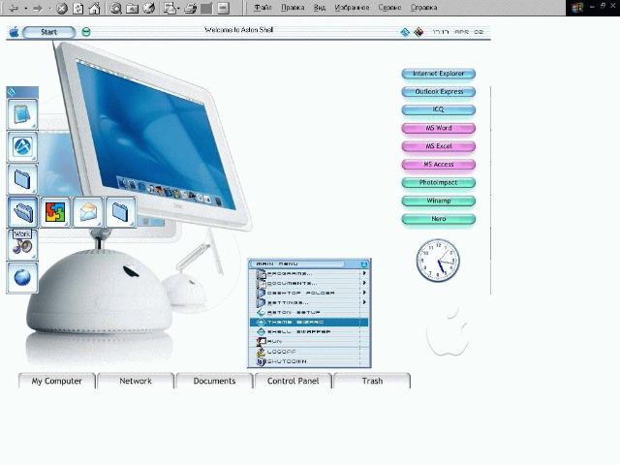Open MS Access button
The height and width of the screenshot is (465, 620).
[439, 165]
